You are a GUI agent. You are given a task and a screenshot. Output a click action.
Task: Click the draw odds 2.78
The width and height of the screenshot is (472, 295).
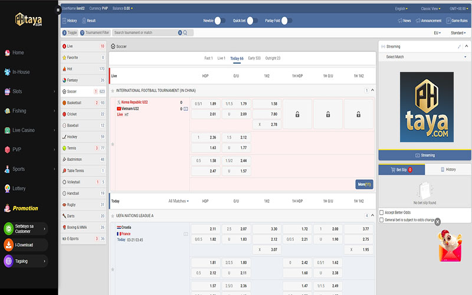point(267,124)
